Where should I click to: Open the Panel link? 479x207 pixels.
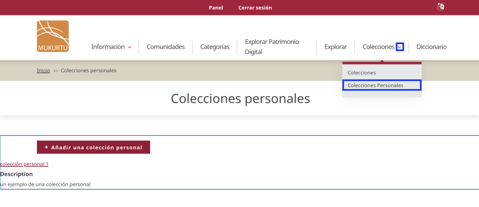(x=216, y=7)
